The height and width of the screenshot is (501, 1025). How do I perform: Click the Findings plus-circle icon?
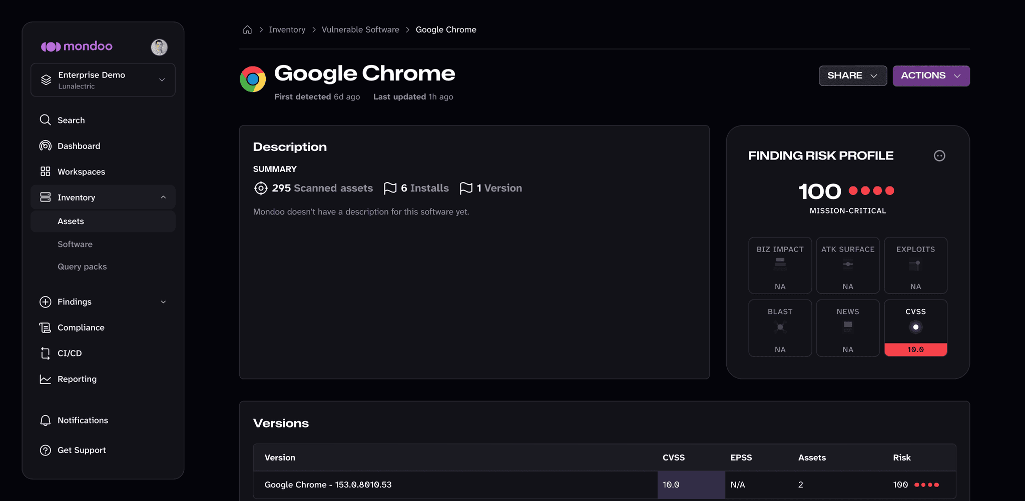pos(45,302)
